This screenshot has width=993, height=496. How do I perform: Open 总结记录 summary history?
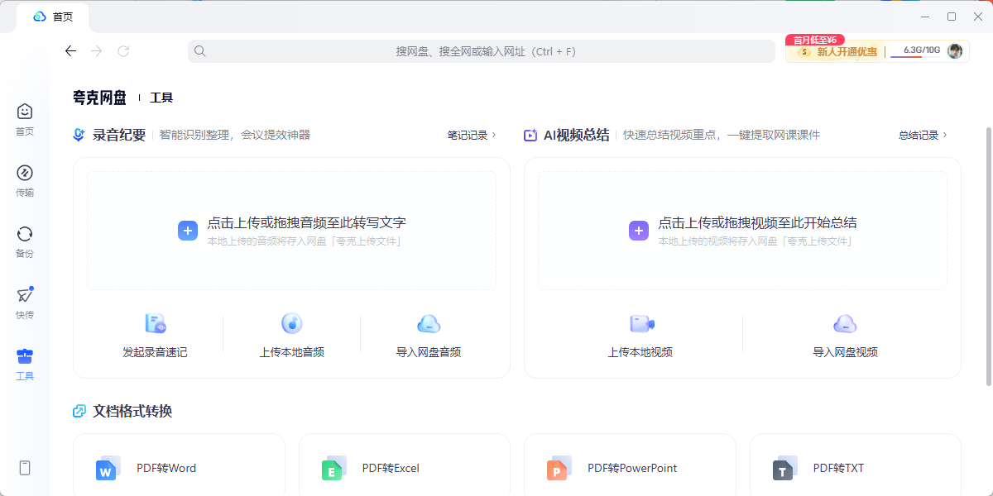[x=923, y=135]
